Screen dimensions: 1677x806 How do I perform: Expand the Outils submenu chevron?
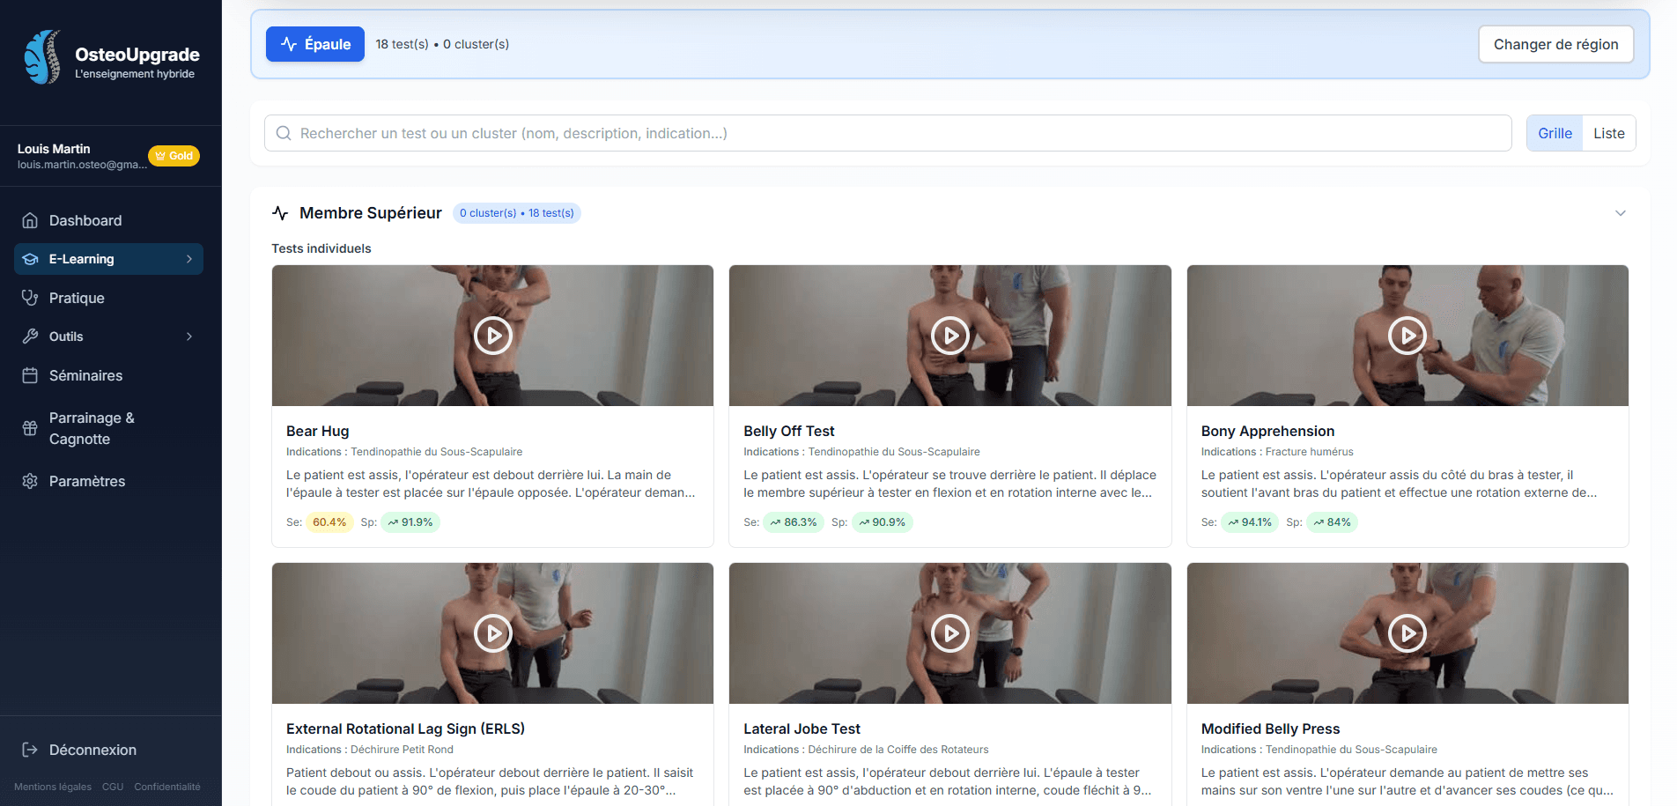click(x=189, y=336)
